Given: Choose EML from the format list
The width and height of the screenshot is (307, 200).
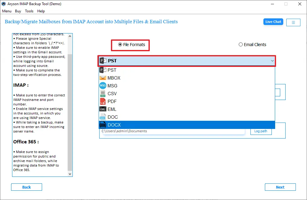Looking at the screenshot, I should 187,109.
